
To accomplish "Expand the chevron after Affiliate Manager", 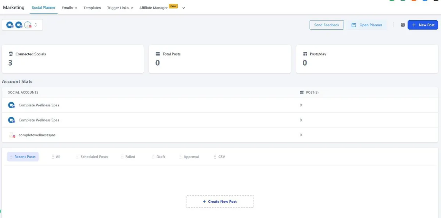I will (183, 8).
